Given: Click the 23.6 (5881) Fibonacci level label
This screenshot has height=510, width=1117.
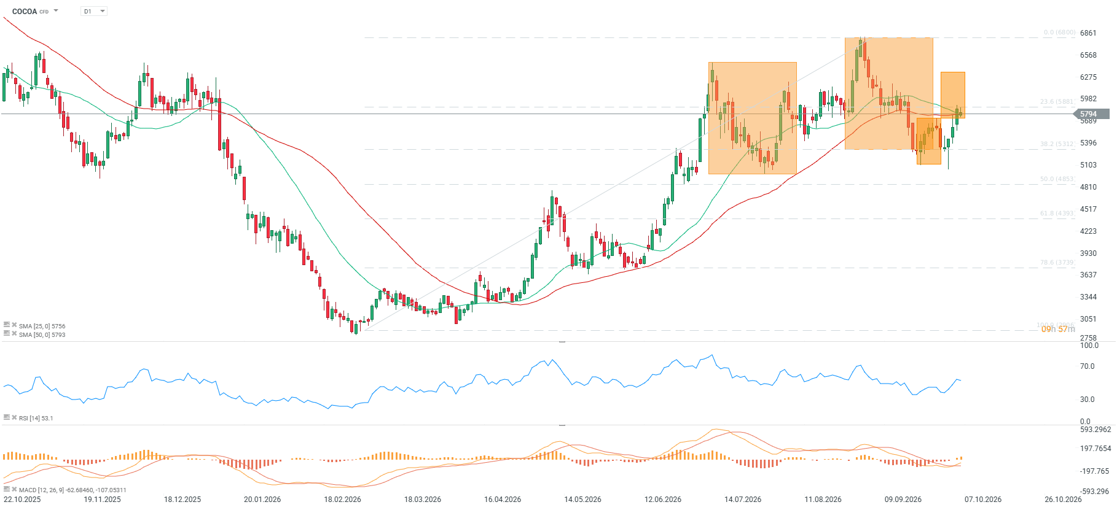Looking at the screenshot, I should point(1057,102).
